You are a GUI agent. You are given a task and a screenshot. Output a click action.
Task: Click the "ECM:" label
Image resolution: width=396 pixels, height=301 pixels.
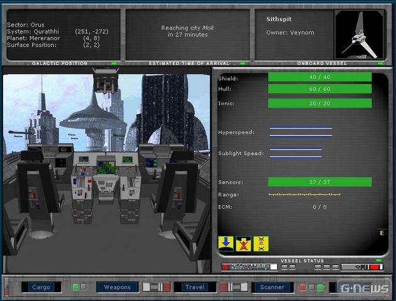[x=225, y=207]
